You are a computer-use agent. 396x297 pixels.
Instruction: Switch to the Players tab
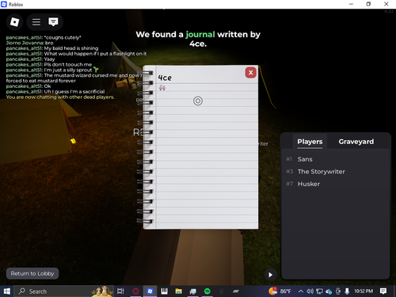(310, 142)
